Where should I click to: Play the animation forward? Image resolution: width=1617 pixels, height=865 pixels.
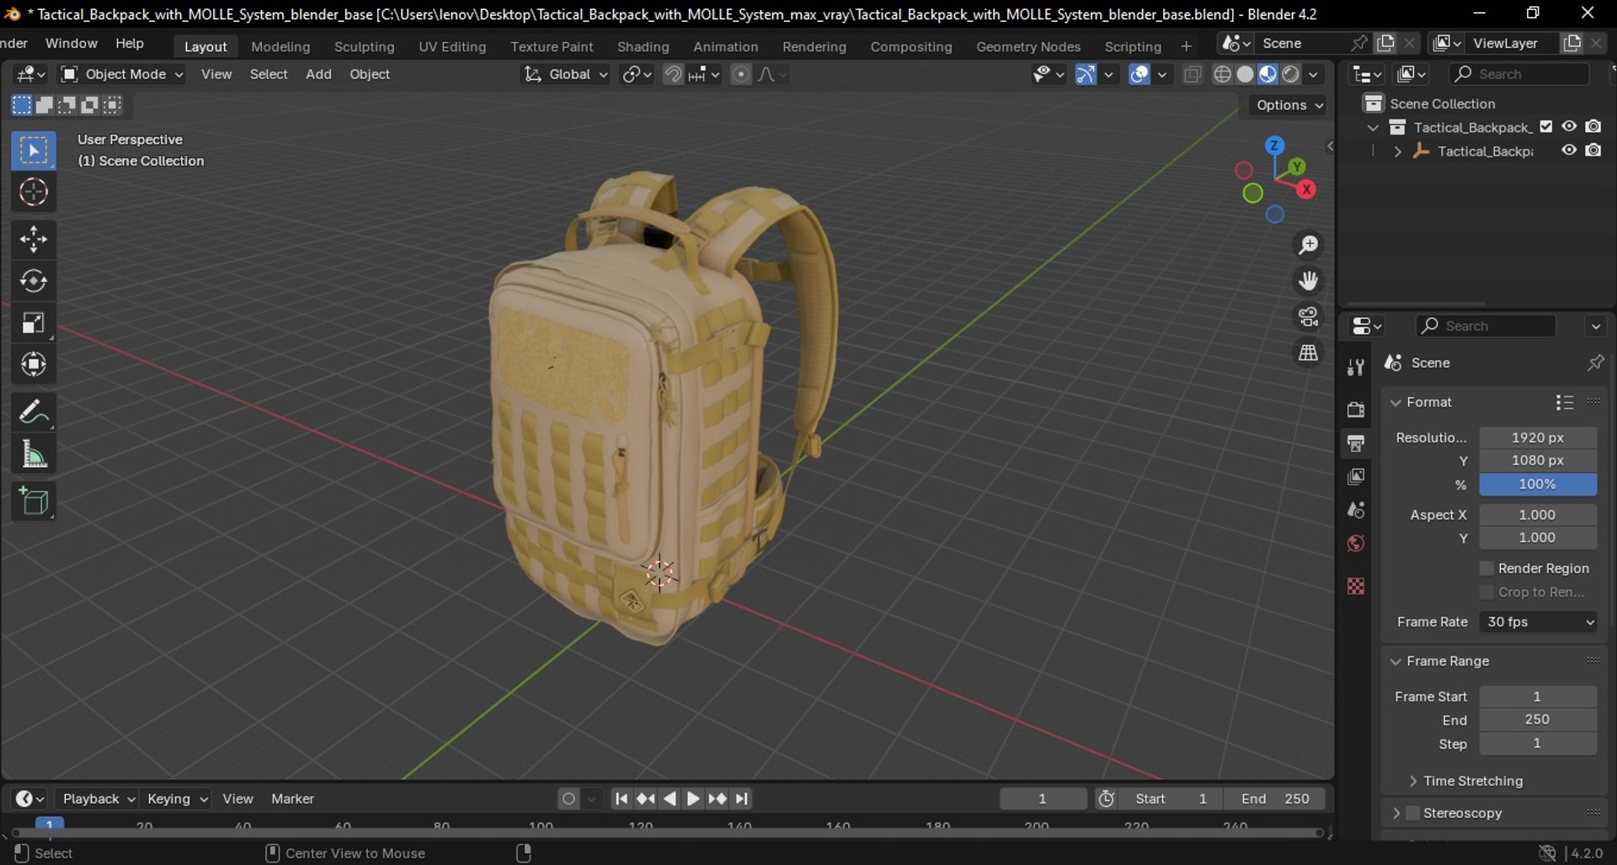click(693, 799)
